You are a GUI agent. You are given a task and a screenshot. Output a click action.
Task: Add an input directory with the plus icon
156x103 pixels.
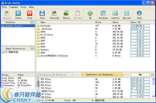(x=32, y=49)
